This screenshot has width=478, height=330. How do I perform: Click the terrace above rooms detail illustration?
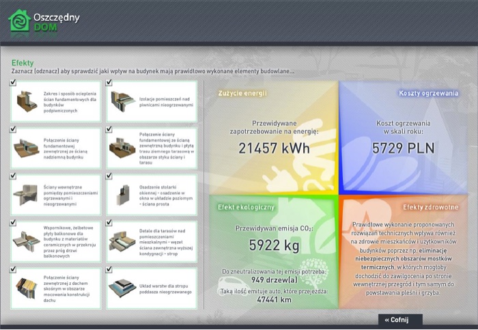(x=122, y=242)
